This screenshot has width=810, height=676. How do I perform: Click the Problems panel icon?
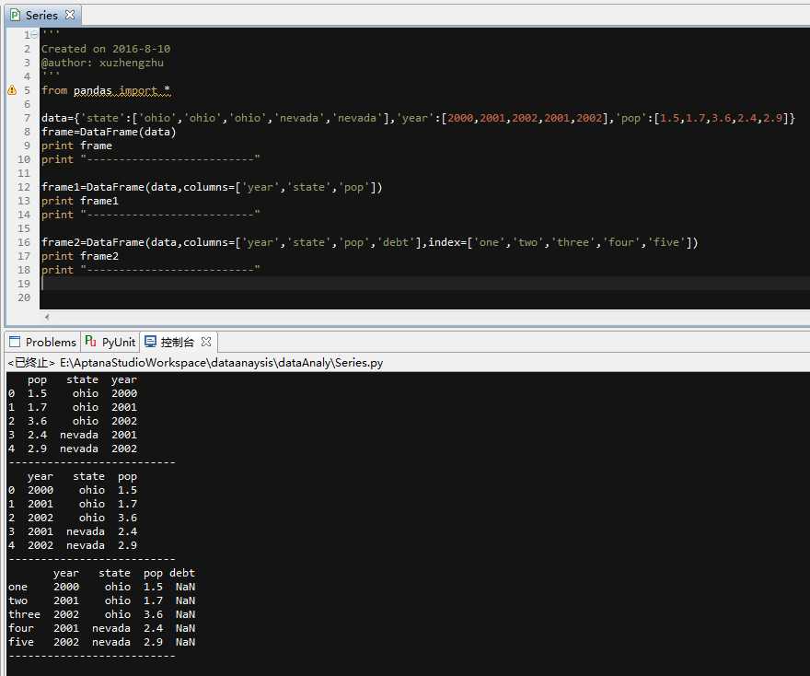click(x=15, y=342)
